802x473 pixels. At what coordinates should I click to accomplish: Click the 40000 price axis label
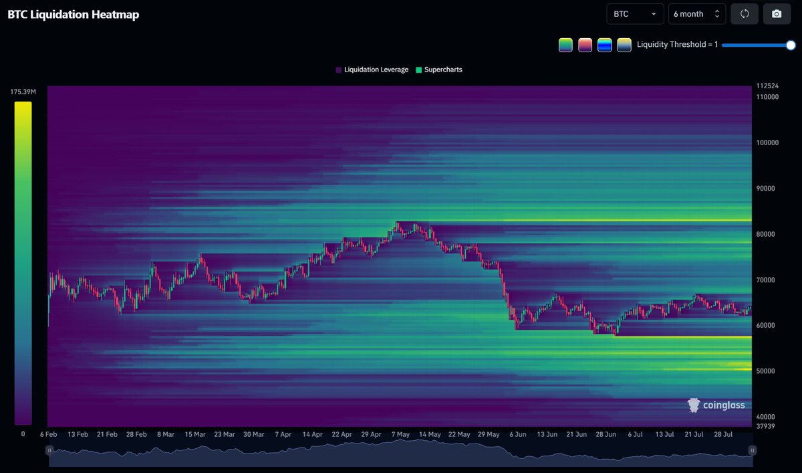(x=766, y=417)
